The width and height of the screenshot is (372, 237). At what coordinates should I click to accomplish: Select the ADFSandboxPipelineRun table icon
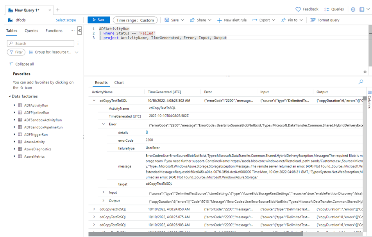[x=20, y=127]
